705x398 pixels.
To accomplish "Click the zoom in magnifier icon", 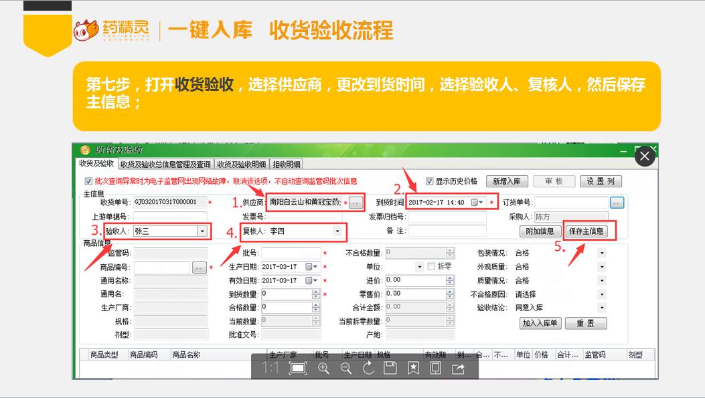I will point(323,368).
